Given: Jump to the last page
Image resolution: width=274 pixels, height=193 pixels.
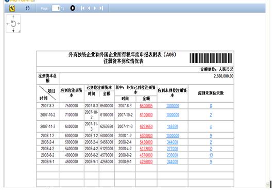Looking at the screenshot, I should (x=101, y=8).
